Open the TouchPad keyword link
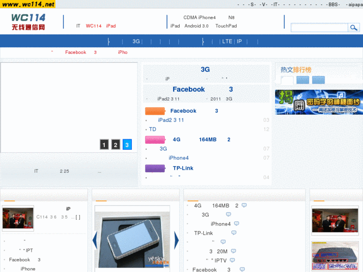This screenshot has height=272, width=363. (226, 26)
